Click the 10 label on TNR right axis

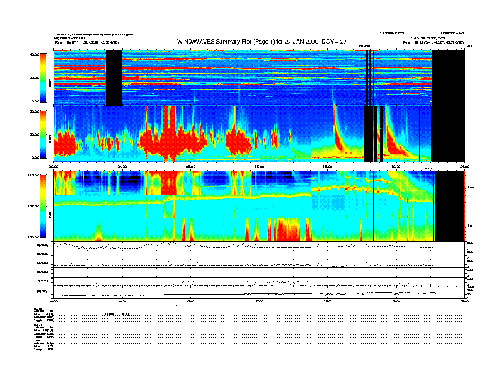[x=470, y=226]
